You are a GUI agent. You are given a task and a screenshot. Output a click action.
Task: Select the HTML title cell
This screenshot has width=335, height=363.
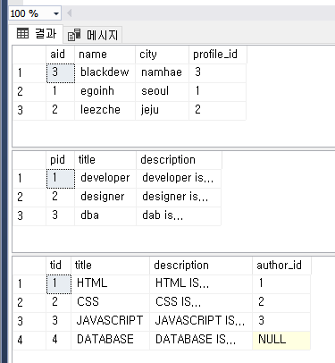click(110, 283)
